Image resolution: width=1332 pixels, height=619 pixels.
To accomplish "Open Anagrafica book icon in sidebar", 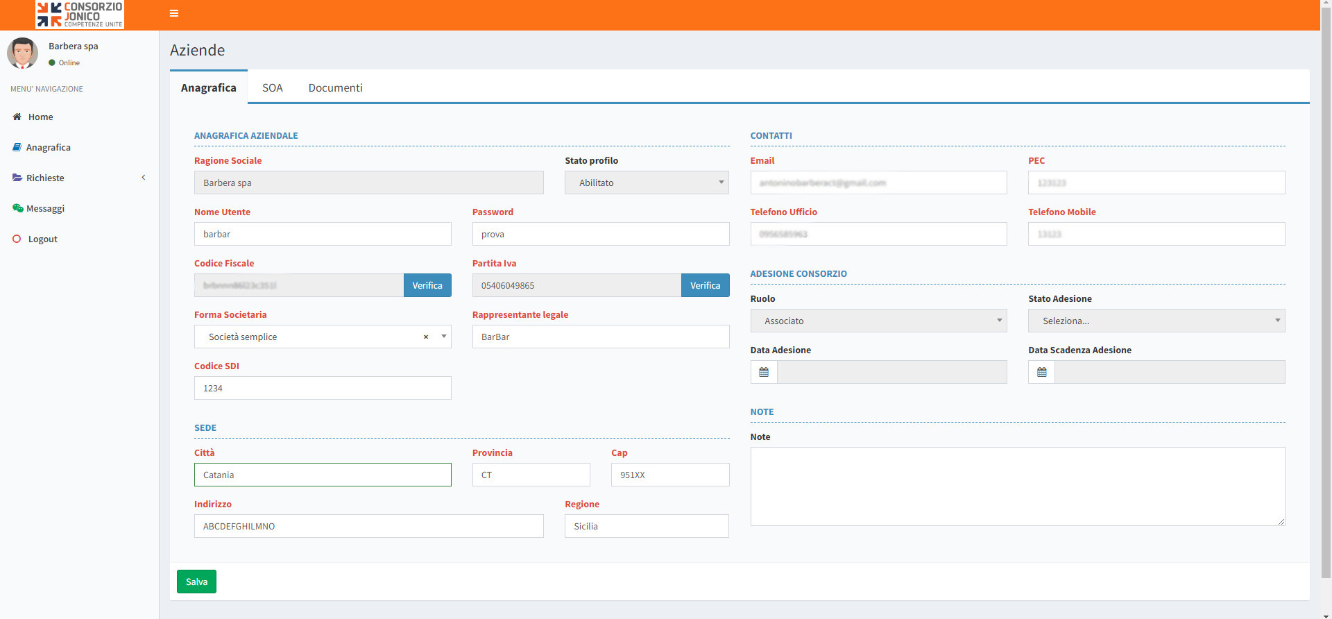I will coord(17,147).
